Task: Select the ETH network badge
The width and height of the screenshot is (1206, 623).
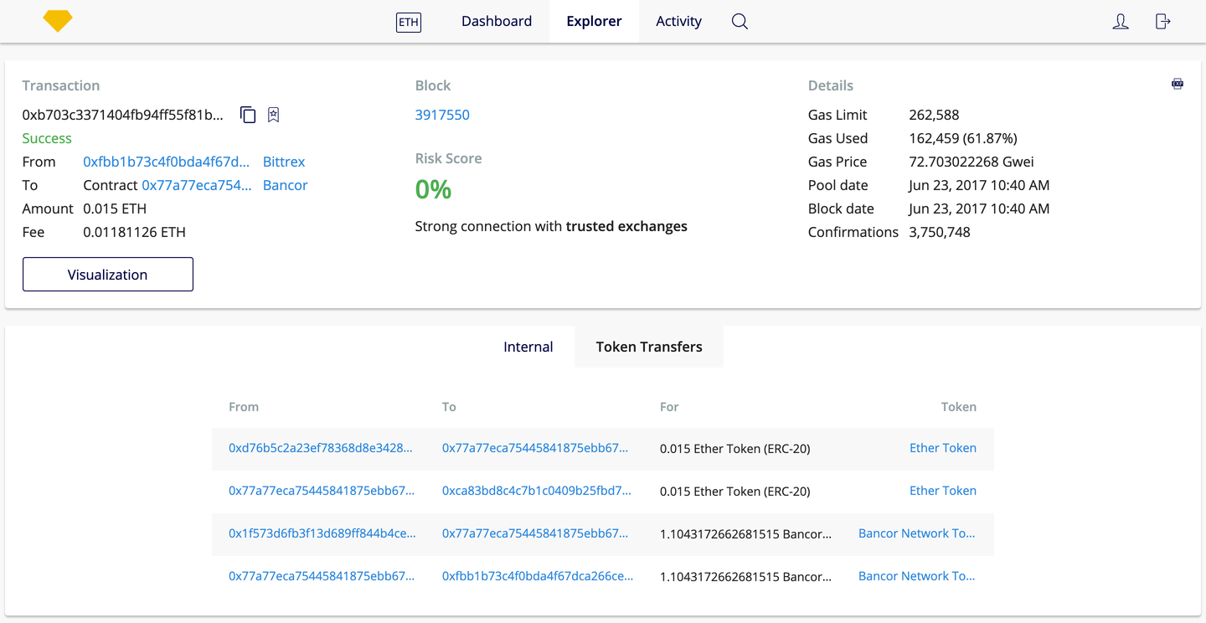Action: click(408, 23)
